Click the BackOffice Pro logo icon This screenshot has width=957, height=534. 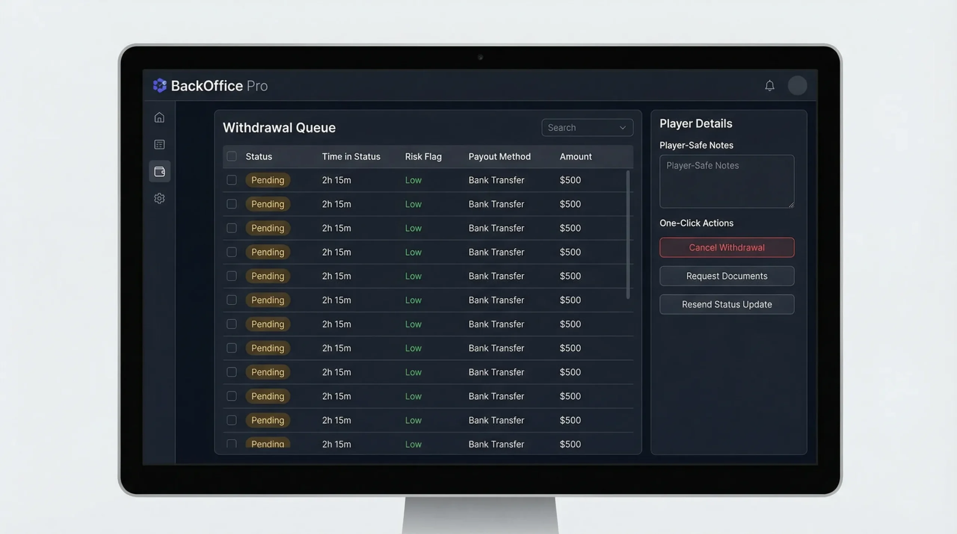pyautogui.click(x=160, y=86)
